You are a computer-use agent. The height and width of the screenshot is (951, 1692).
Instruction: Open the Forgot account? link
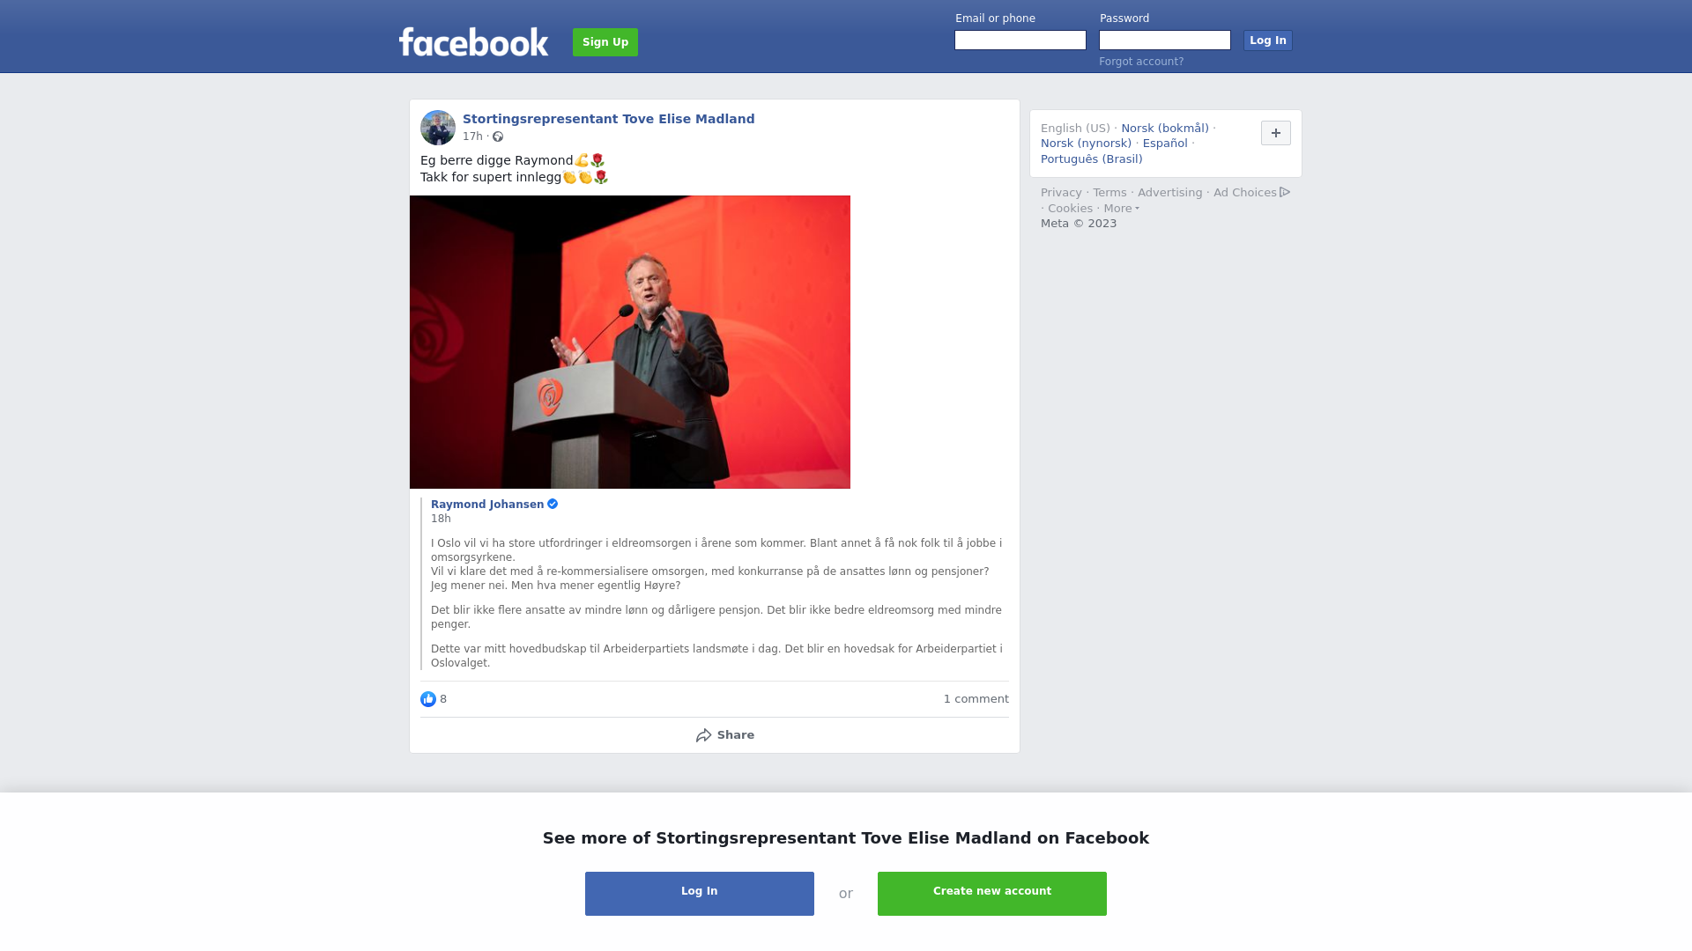click(x=1141, y=62)
